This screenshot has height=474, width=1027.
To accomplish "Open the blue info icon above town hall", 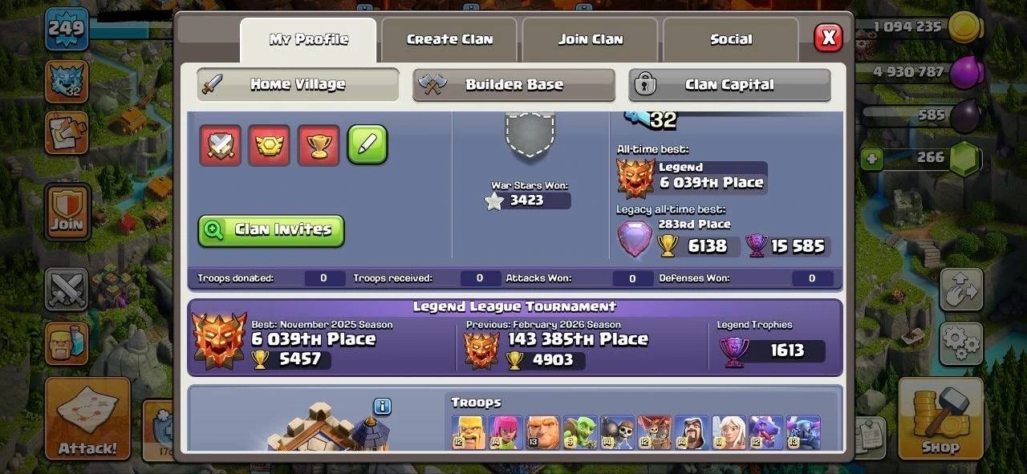I will click(383, 407).
